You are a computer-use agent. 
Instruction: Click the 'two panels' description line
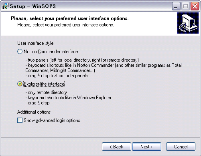pyautogui.click(x=82, y=60)
